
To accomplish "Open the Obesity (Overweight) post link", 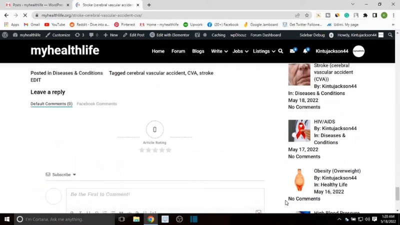I will (x=337, y=171).
